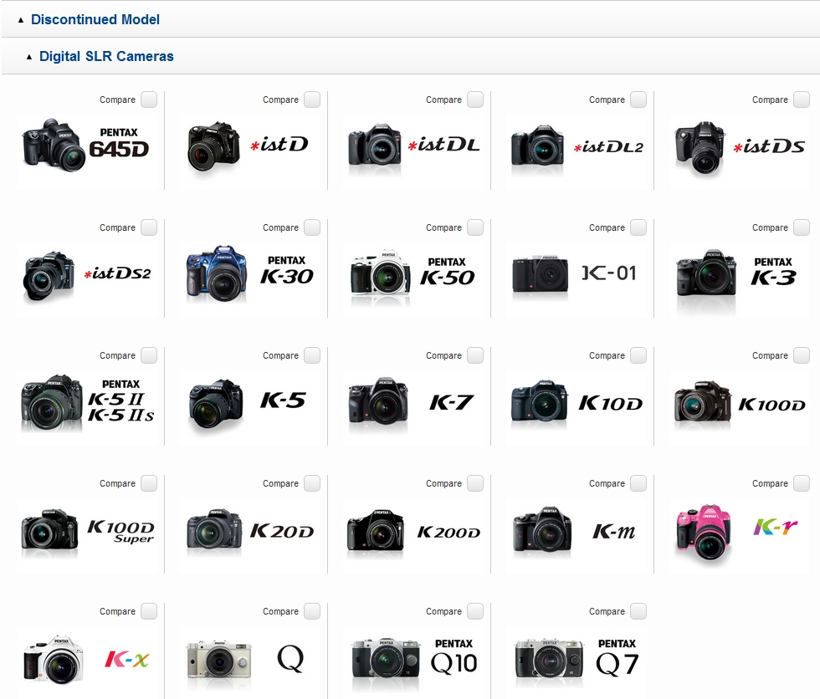This screenshot has width=820, height=699.
Task: Open the K100D Super logo link
Action: (x=120, y=531)
